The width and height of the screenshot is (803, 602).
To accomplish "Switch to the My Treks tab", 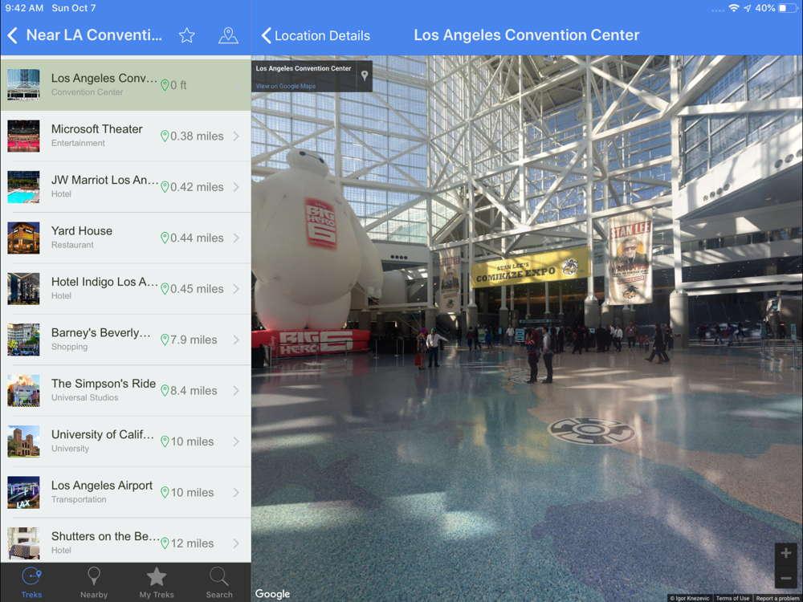I will pyautogui.click(x=157, y=583).
